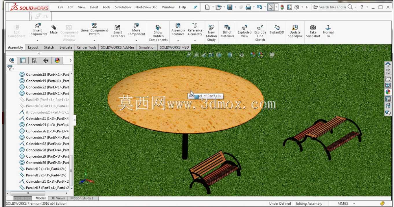Save the assembly with Save icon
Image resolution: width=394 pixels, height=207 pixels.
[x=230, y=7]
